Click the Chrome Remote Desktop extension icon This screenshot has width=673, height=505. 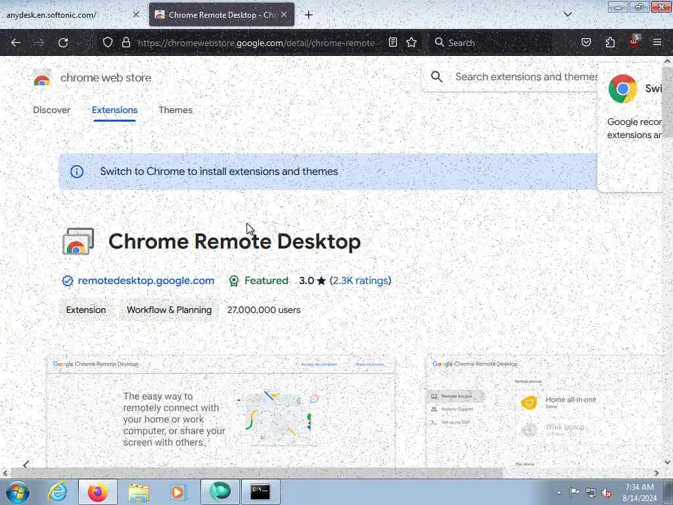click(x=78, y=241)
